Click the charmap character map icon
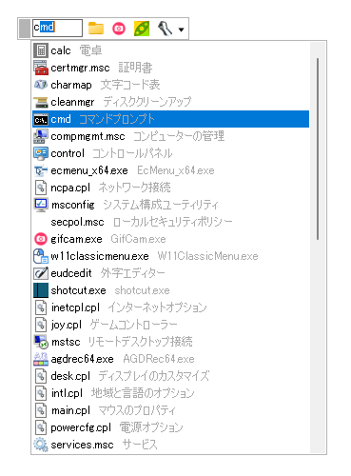Screen dimensions: 351x476 (41, 85)
